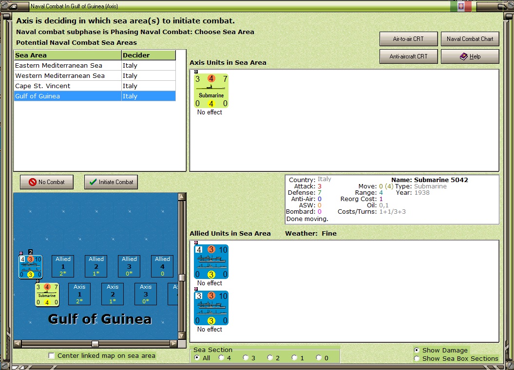Open the Air-to-air CRT chart
The width and height of the screenshot is (514, 370).
[408, 39]
